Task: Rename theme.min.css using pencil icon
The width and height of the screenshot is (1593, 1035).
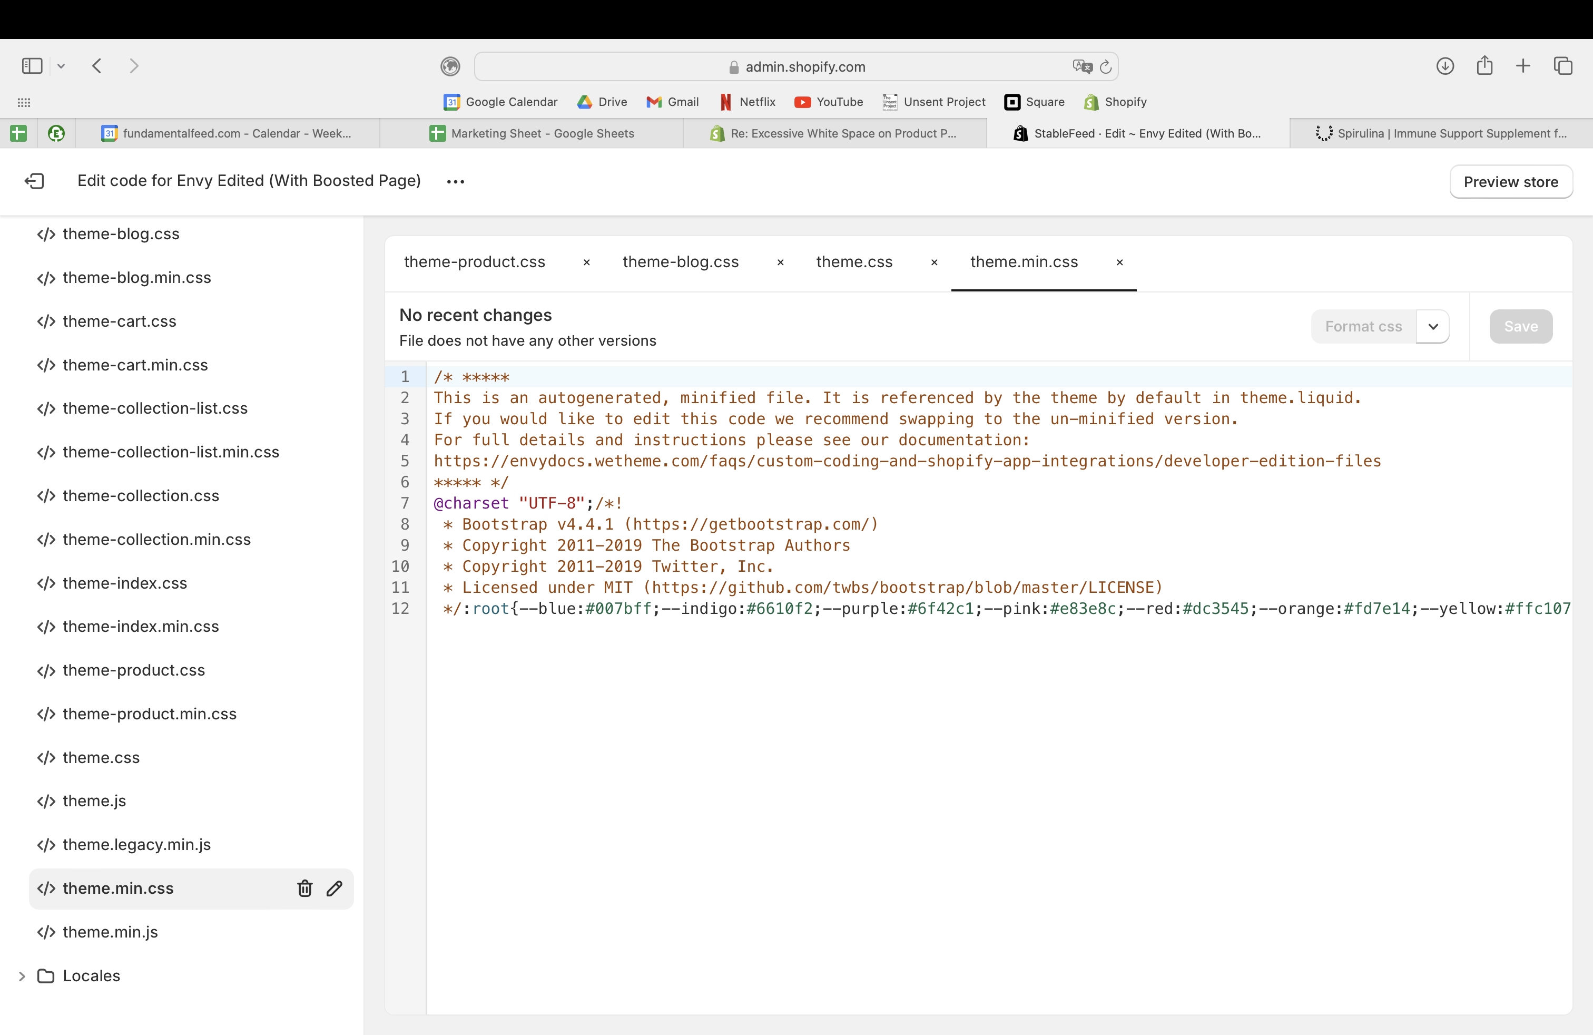Action: 335,888
